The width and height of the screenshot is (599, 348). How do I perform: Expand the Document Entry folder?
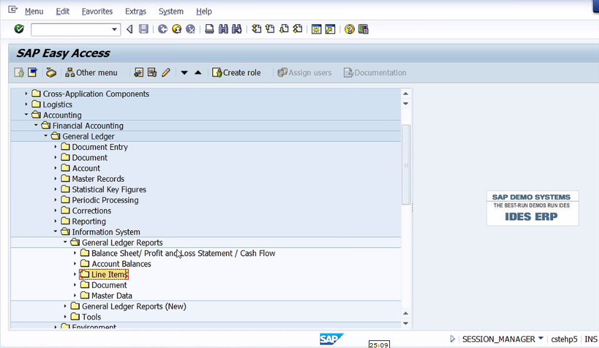pyautogui.click(x=55, y=147)
